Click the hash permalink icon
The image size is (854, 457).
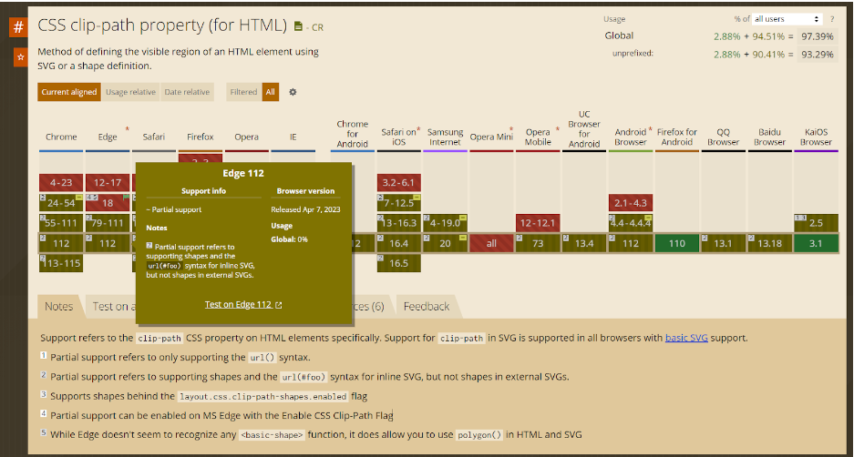(18, 27)
